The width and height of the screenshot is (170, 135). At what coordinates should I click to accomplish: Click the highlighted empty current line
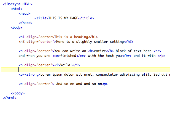pyautogui.click(x=83, y=70)
